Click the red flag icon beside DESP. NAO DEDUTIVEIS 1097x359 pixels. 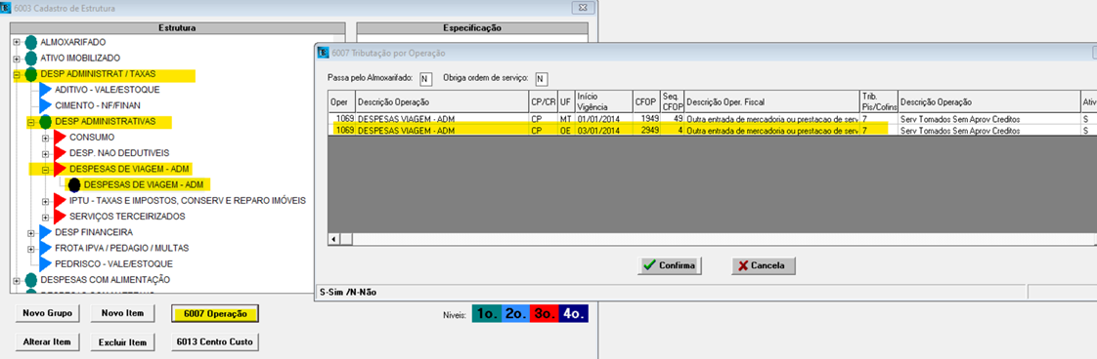click(x=61, y=153)
